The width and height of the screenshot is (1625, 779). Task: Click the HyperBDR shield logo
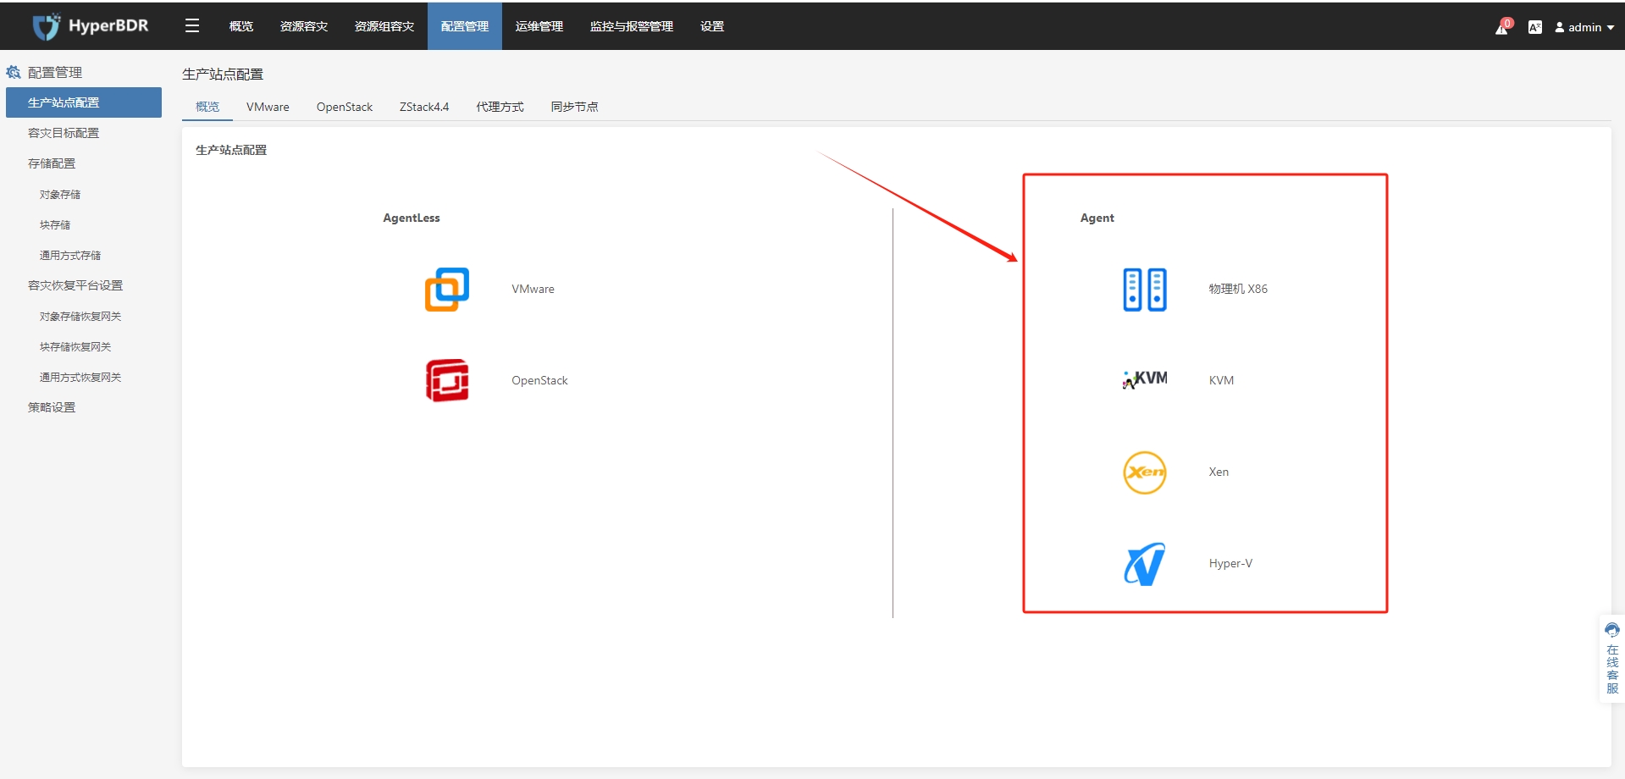click(46, 26)
